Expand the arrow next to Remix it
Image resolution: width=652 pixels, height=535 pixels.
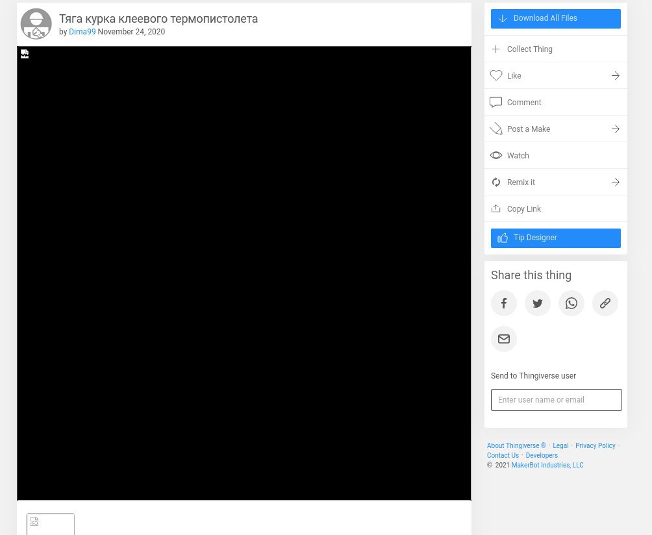(x=616, y=182)
